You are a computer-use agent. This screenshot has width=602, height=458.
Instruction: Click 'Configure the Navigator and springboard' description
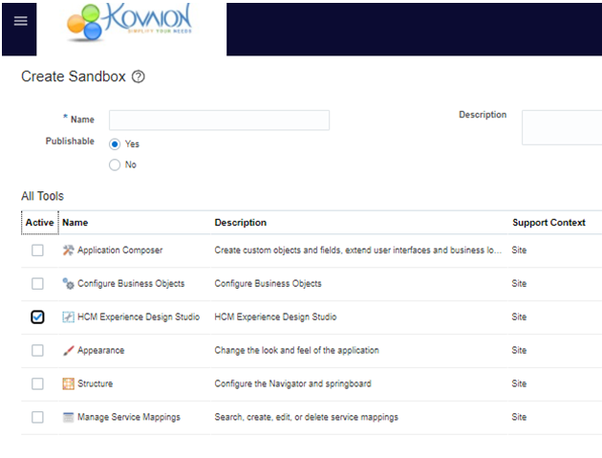tap(292, 383)
